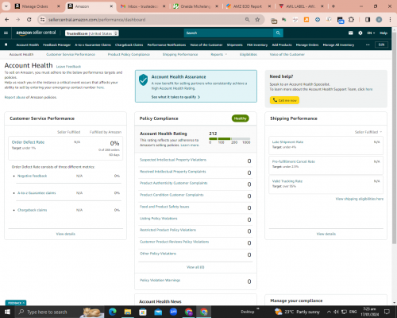The image size is (397, 318).
Task: Open Feedback Manager in the favorites bar
Action: [56, 45]
